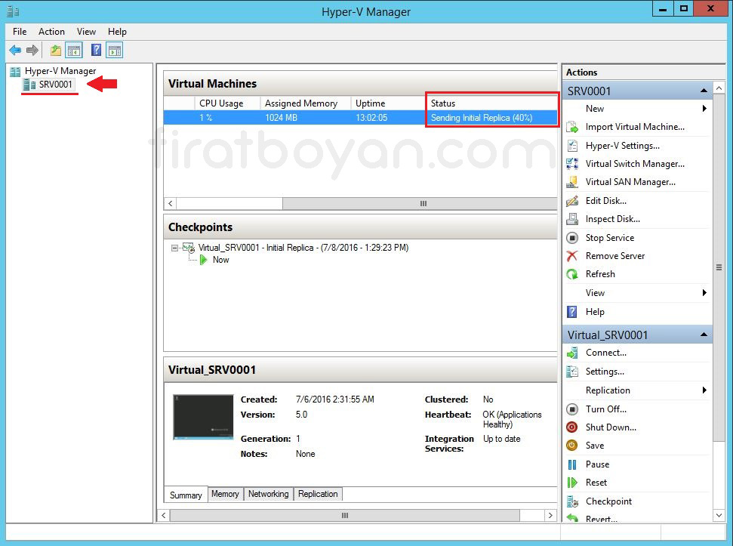Image resolution: width=733 pixels, height=546 pixels.
Task: Open the Help menu in menu bar
Action: tap(117, 31)
